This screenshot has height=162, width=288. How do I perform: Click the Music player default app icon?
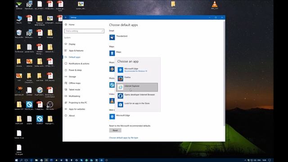(x=112, y=69)
